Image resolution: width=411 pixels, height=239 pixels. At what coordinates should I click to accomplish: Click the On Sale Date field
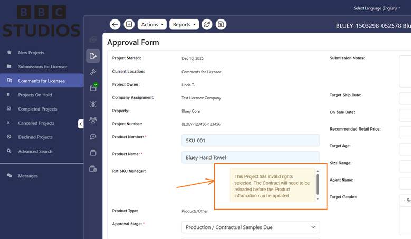pos(405,115)
